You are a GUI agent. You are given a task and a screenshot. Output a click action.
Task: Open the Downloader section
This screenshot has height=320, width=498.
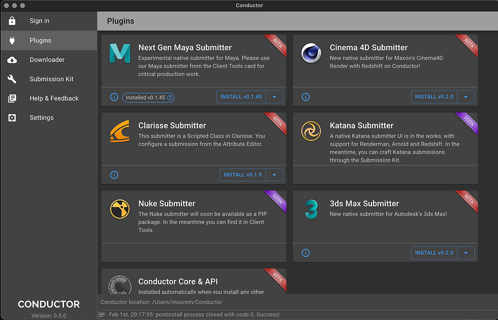click(x=49, y=60)
